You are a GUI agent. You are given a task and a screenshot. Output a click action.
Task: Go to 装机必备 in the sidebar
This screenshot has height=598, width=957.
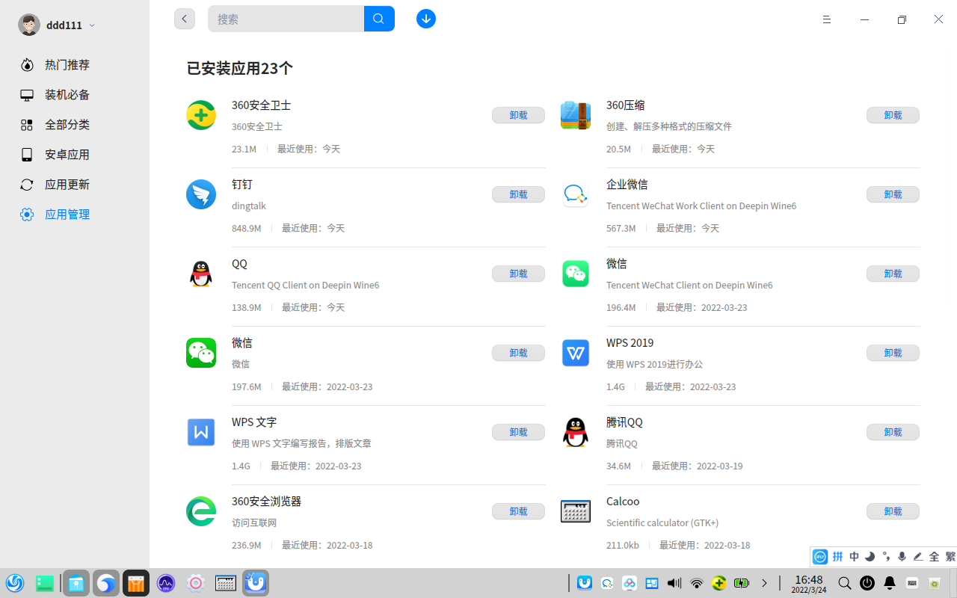point(67,95)
